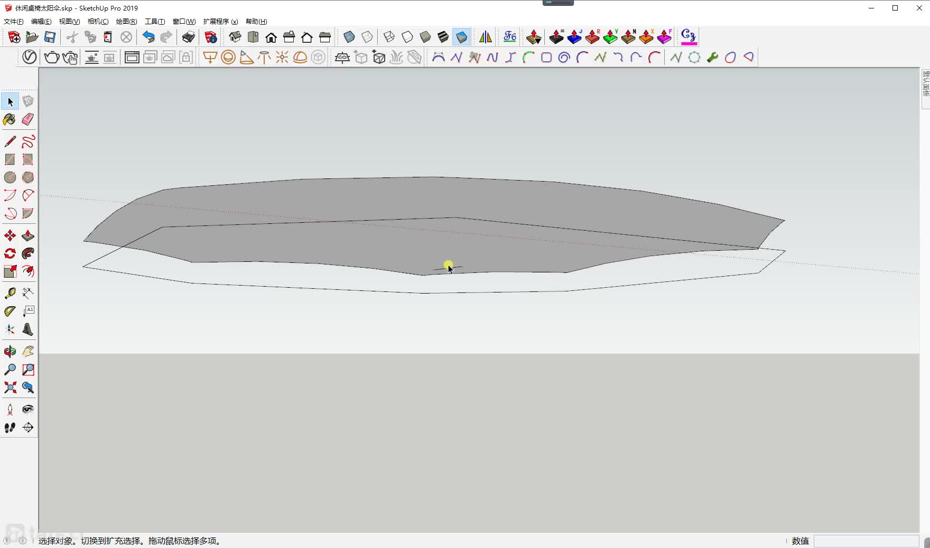Toggle Monochrome face style
Image resolution: width=930 pixels, height=548 pixels.
[x=461, y=37]
